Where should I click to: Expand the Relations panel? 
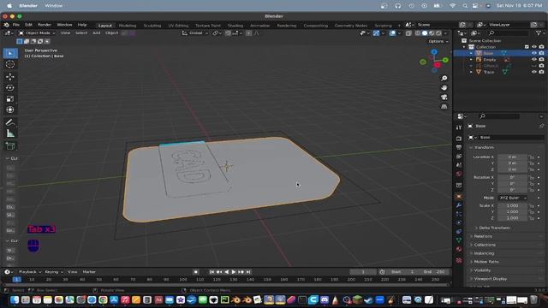point(483,236)
